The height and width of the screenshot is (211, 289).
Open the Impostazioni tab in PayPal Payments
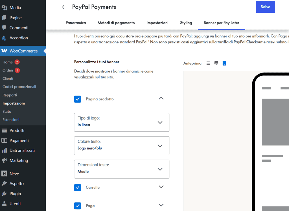pyautogui.click(x=157, y=23)
